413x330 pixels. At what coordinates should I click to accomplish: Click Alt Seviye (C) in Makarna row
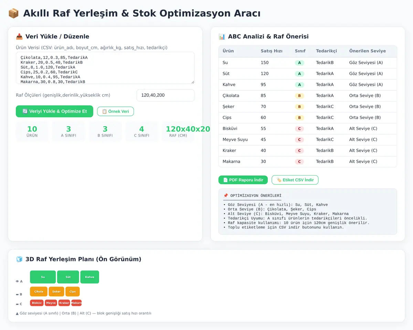coord(363,162)
